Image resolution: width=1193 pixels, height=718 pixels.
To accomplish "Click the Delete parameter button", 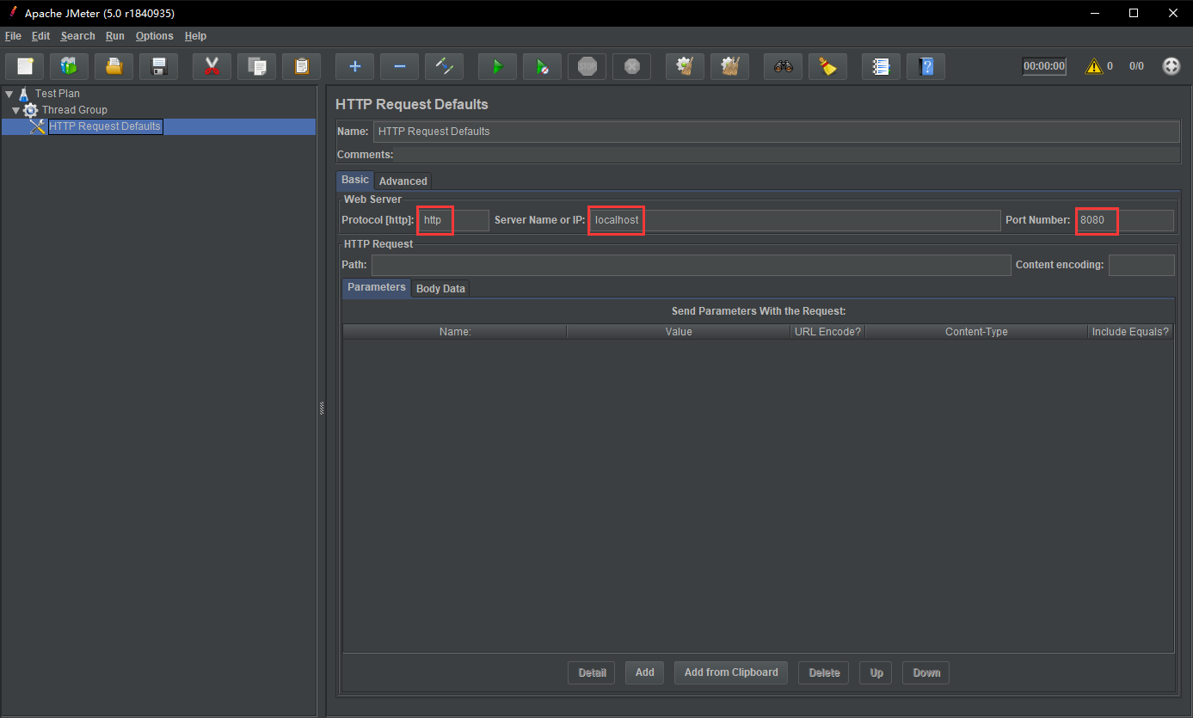I will coord(824,672).
